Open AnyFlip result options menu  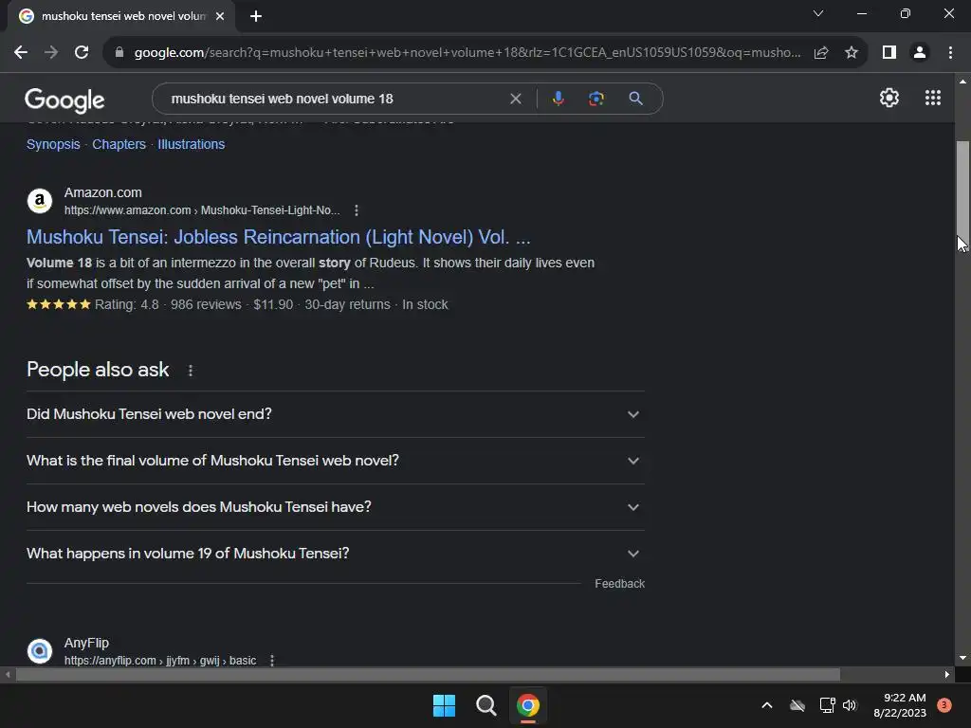click(x=272, y=661)
